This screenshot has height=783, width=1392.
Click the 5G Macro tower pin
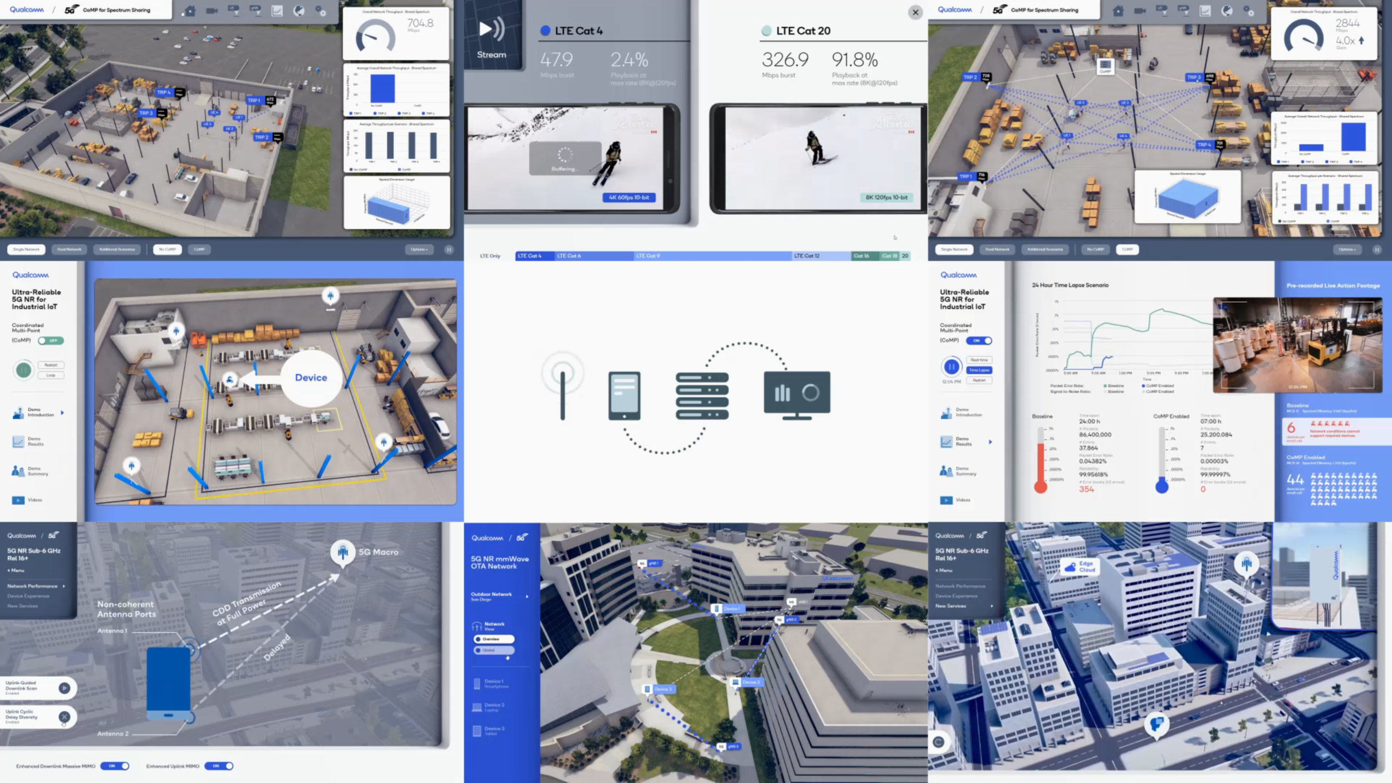pos(343,552)
